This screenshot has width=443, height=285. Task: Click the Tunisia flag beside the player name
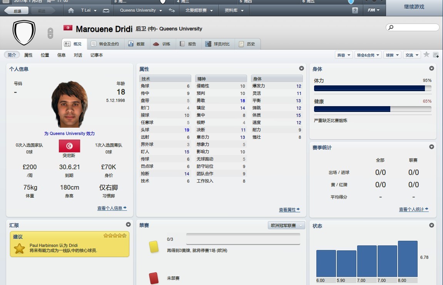pyautogui.click(x=68, y=28)
